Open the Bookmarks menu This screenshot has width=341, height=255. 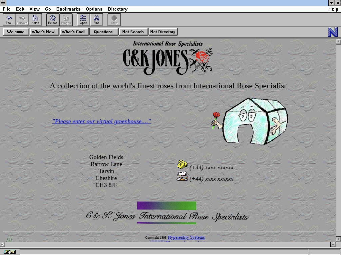tap(68, 9)
